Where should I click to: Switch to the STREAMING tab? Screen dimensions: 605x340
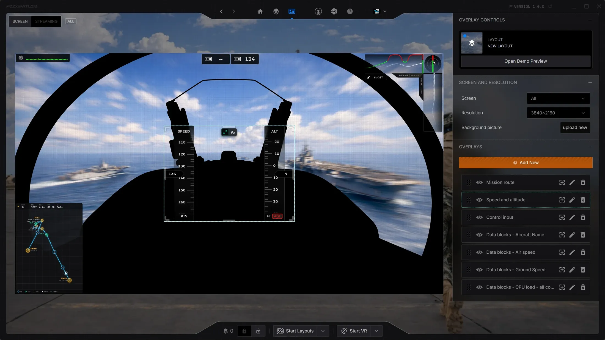point(46,21)
